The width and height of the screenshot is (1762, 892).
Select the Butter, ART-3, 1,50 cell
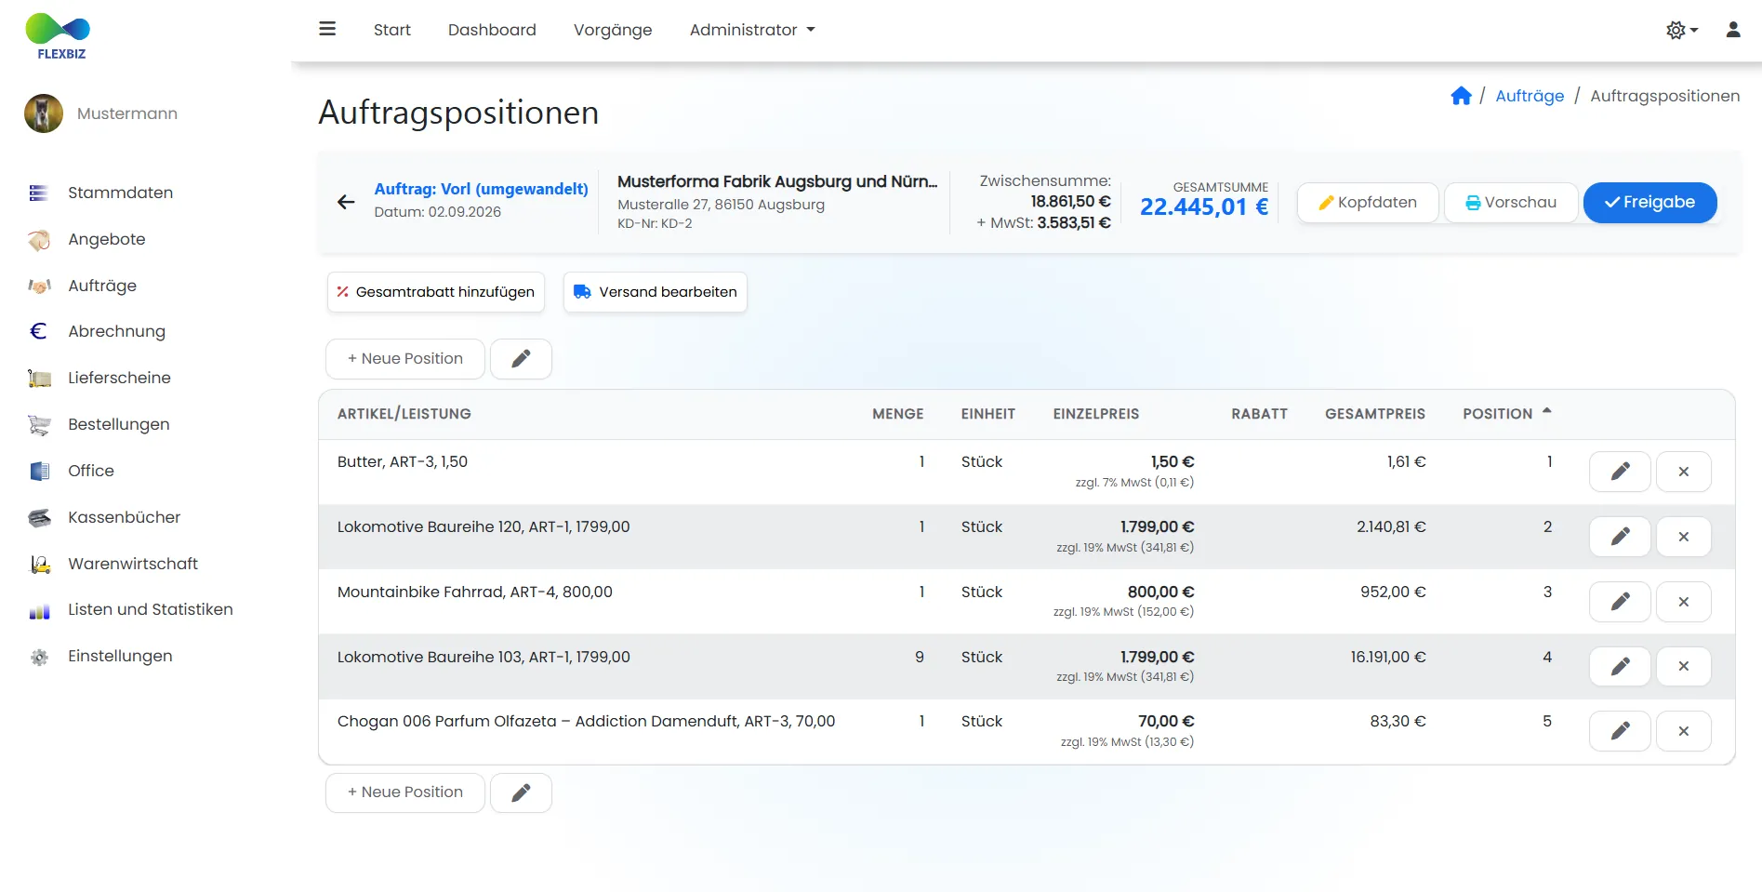point(402,461)
